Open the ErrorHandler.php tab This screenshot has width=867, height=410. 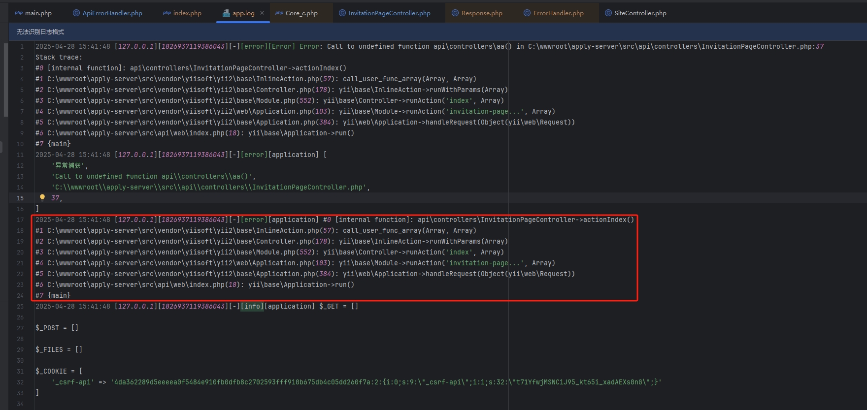click(x=558, y=13)
